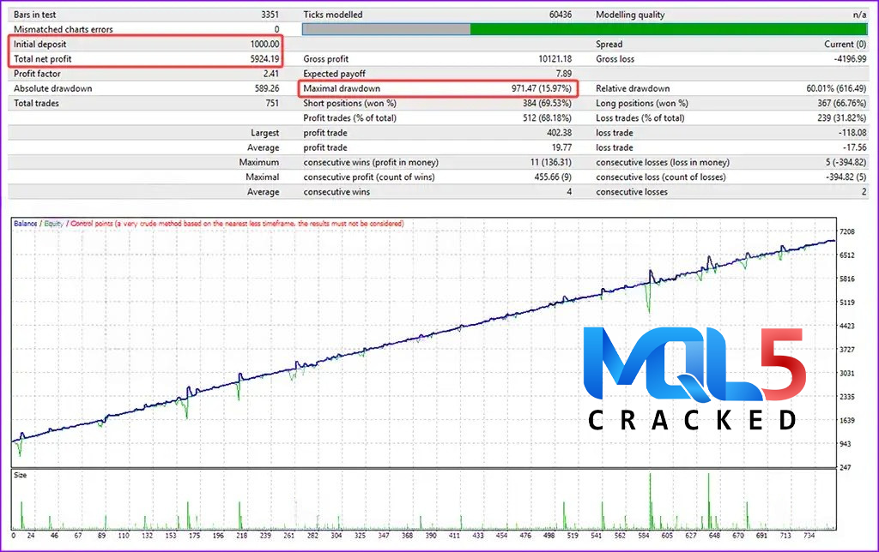Screen dimensions: 879x552
Task: Select the initial deposit value 1000.00
Action: tap(264, 45)
